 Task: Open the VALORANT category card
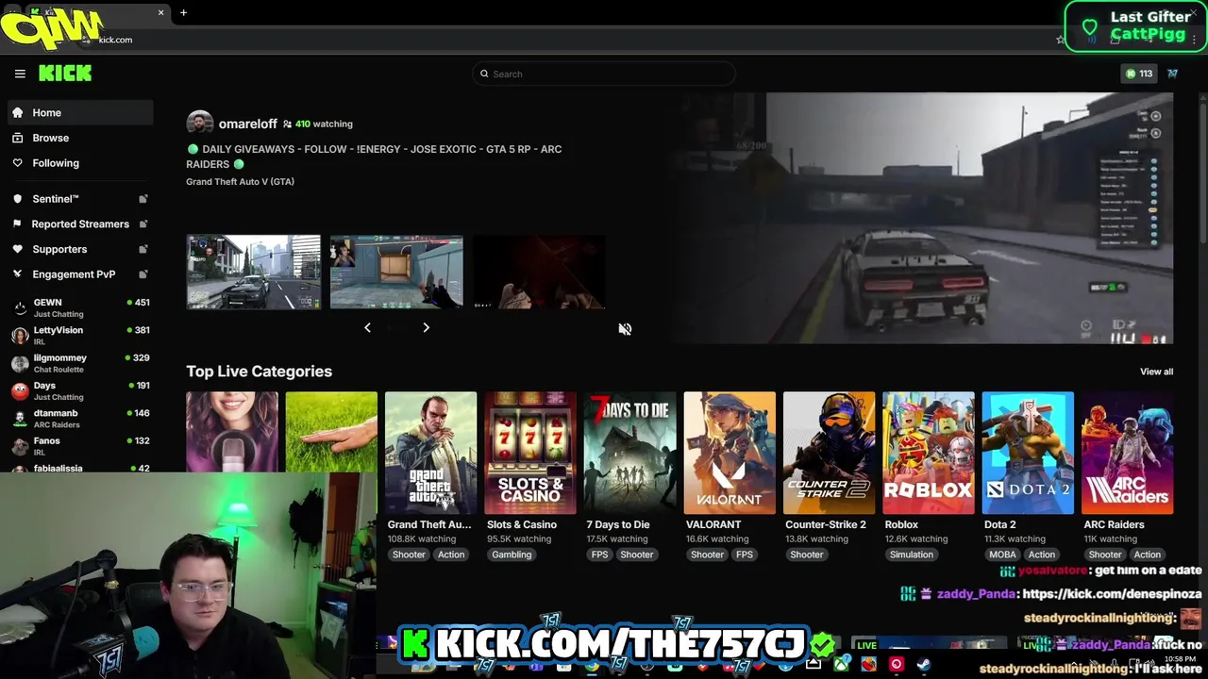point(730,453)
